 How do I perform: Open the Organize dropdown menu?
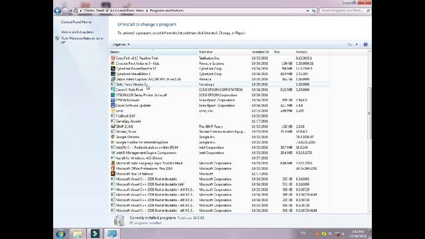(x=121, y=44)
